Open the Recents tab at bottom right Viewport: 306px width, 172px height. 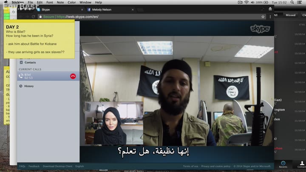(x=283, y=164)
